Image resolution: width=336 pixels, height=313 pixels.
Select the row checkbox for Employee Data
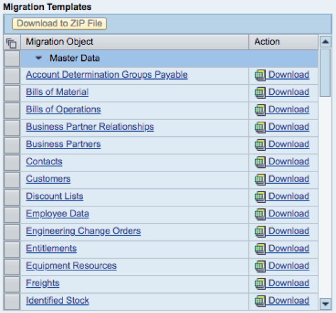coord(12,215)
